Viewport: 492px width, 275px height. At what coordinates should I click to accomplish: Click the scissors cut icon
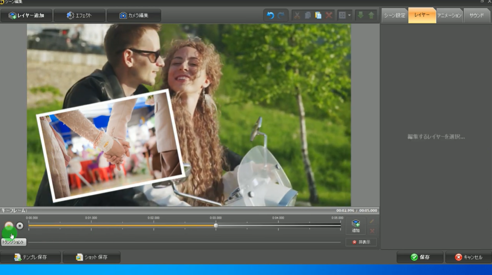pos(297,15)
